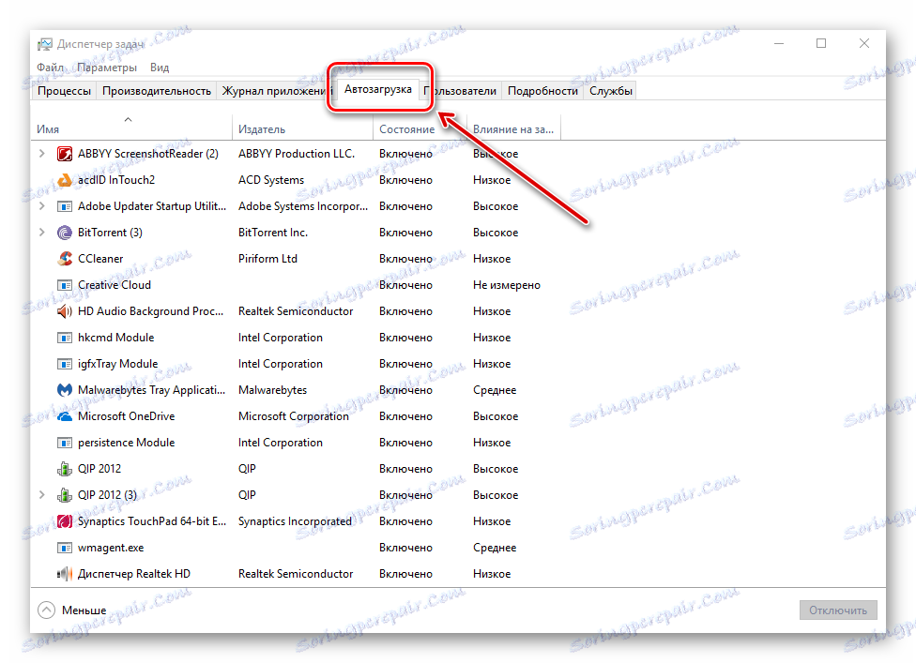The width and height of the screenshot is (916, 663).
Task: Click the Microsoft Corporation publisher cell
Action: (293, 416)
